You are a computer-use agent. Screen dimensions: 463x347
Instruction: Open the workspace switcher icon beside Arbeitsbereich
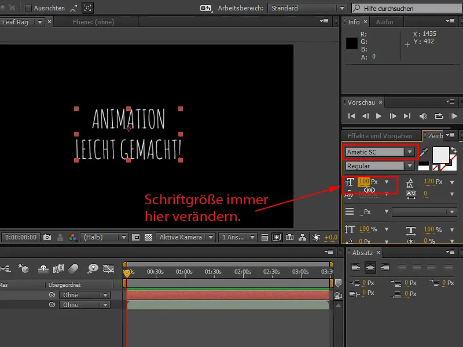[206, 8]
